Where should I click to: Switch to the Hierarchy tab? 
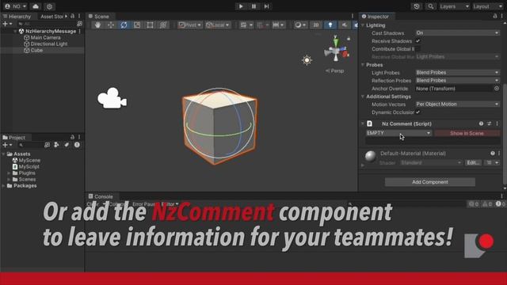point(17,16)
